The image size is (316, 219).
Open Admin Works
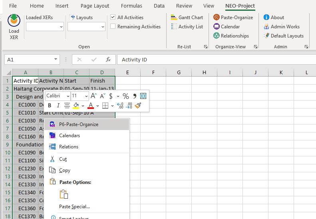coord(282,27)
